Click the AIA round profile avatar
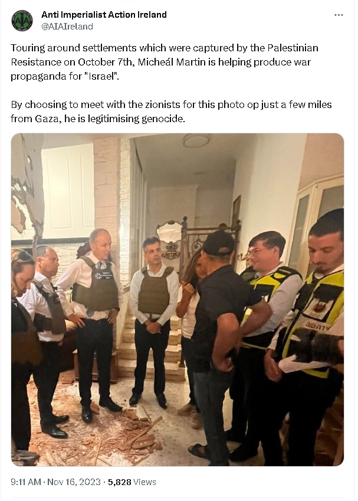 22,21
